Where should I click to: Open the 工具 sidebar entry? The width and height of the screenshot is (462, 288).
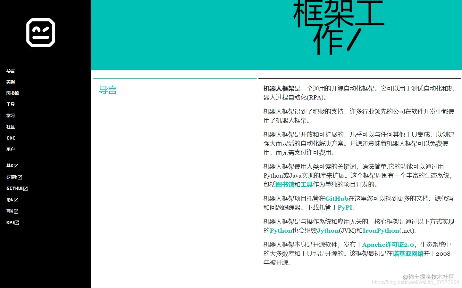click(11, 104)
